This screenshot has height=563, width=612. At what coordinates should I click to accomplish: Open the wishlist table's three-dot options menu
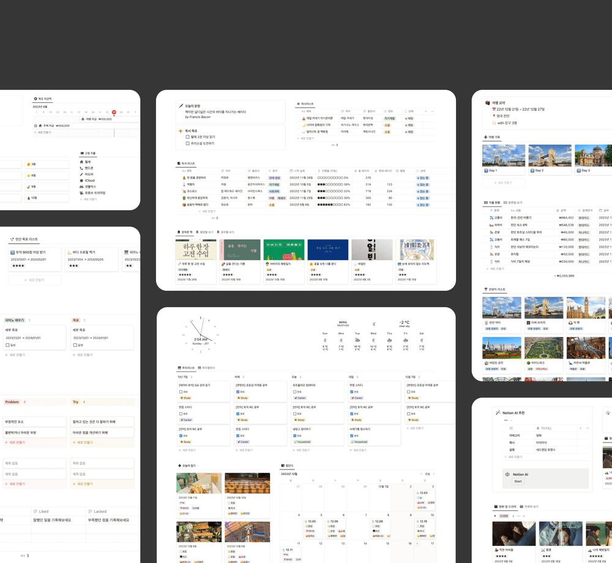pos(433,111)
